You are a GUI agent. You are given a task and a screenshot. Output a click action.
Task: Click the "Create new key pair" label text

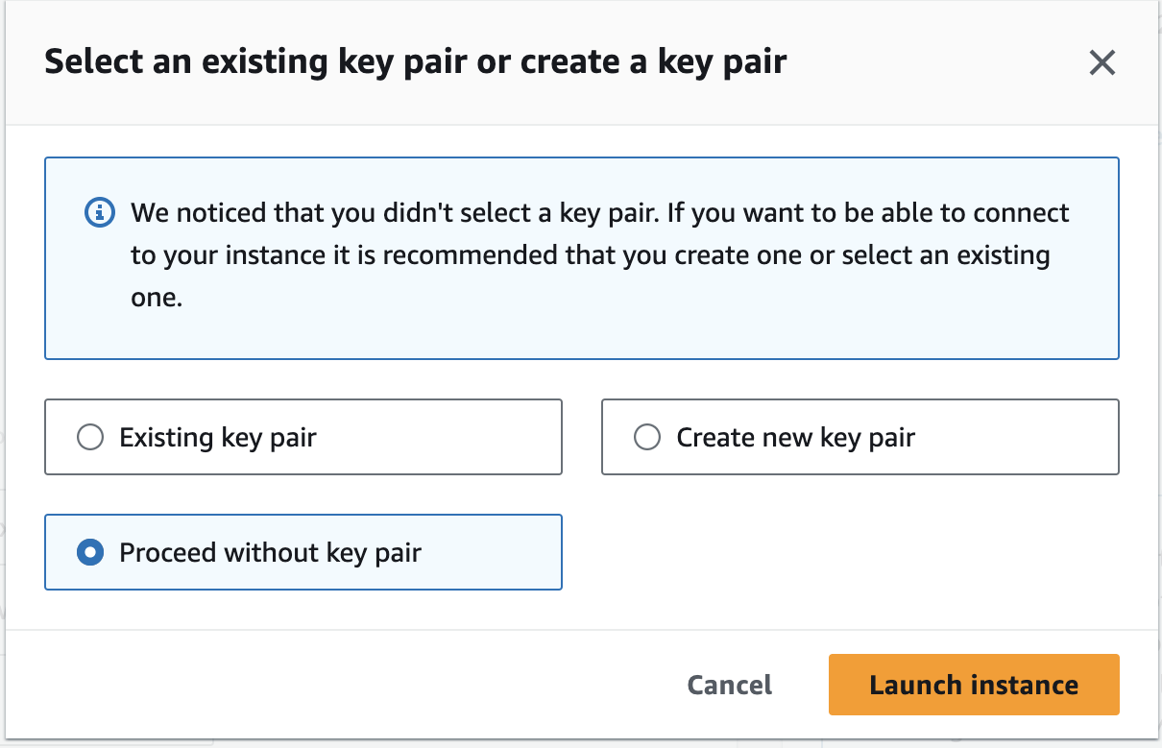click(795, 438)
